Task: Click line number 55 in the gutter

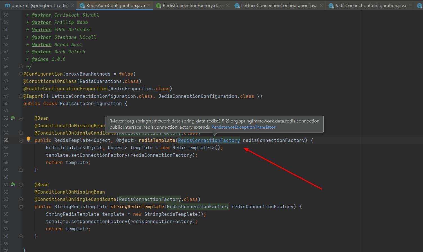Action: coord(6,140)
